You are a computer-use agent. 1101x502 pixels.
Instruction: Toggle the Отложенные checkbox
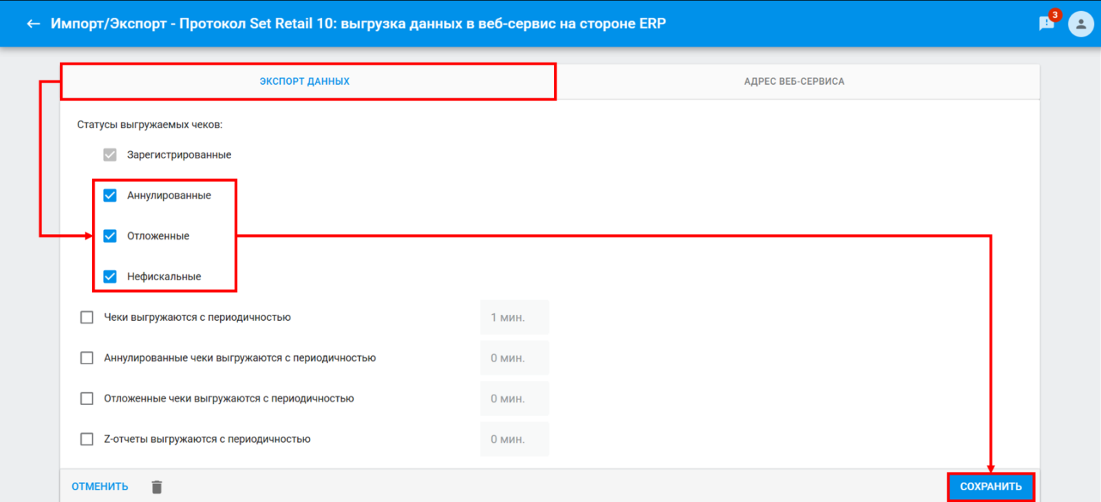[x=110, y=236]
